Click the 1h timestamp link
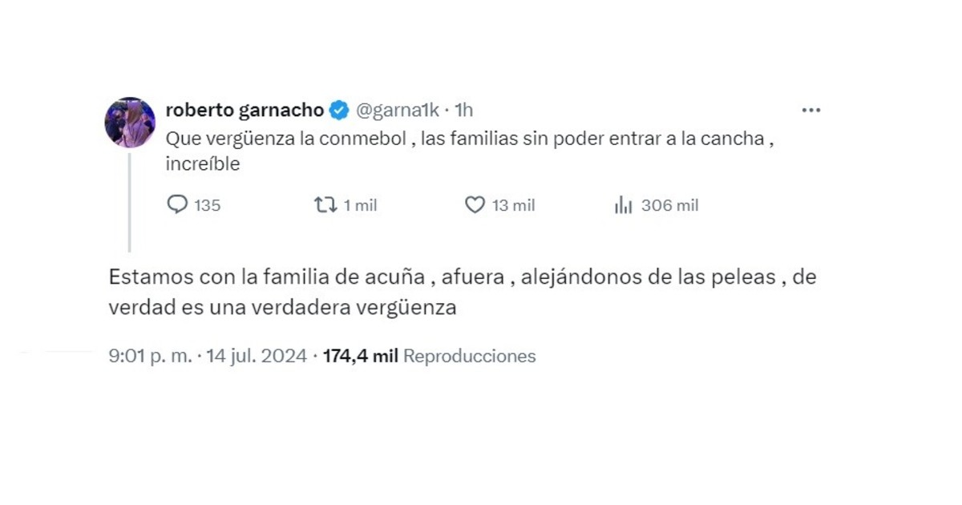The width and height of the screenshot is (962, 505). coord(463,111)
